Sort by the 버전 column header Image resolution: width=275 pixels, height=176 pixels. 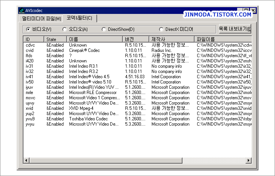click(x=136, y=39)
